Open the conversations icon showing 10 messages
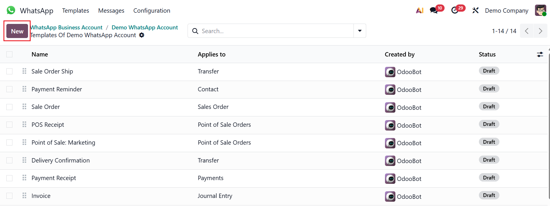 [x=434, y=10]
